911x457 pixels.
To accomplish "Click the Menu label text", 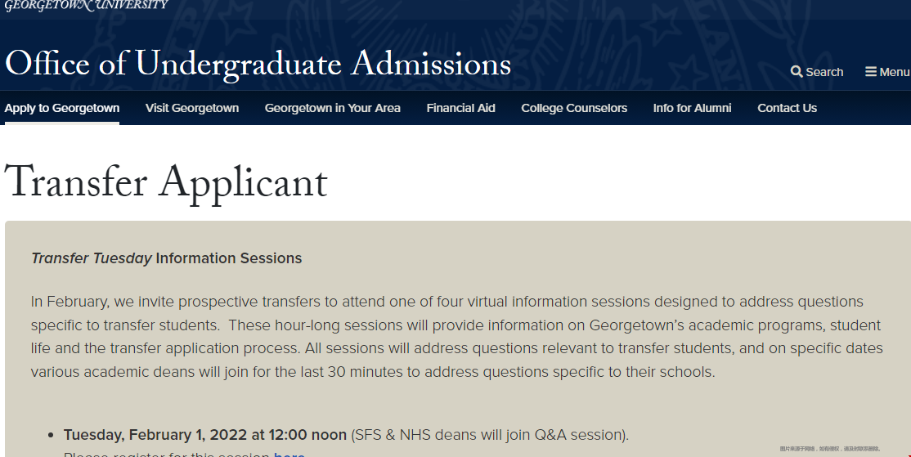I will tap(894, 72).
